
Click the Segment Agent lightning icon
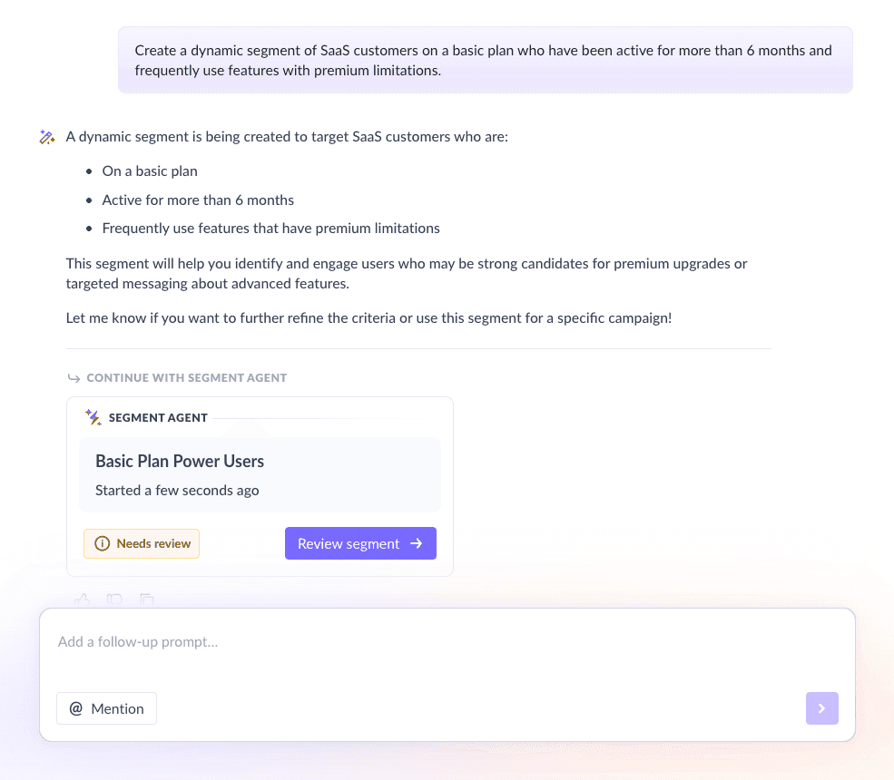coord(93,417)
